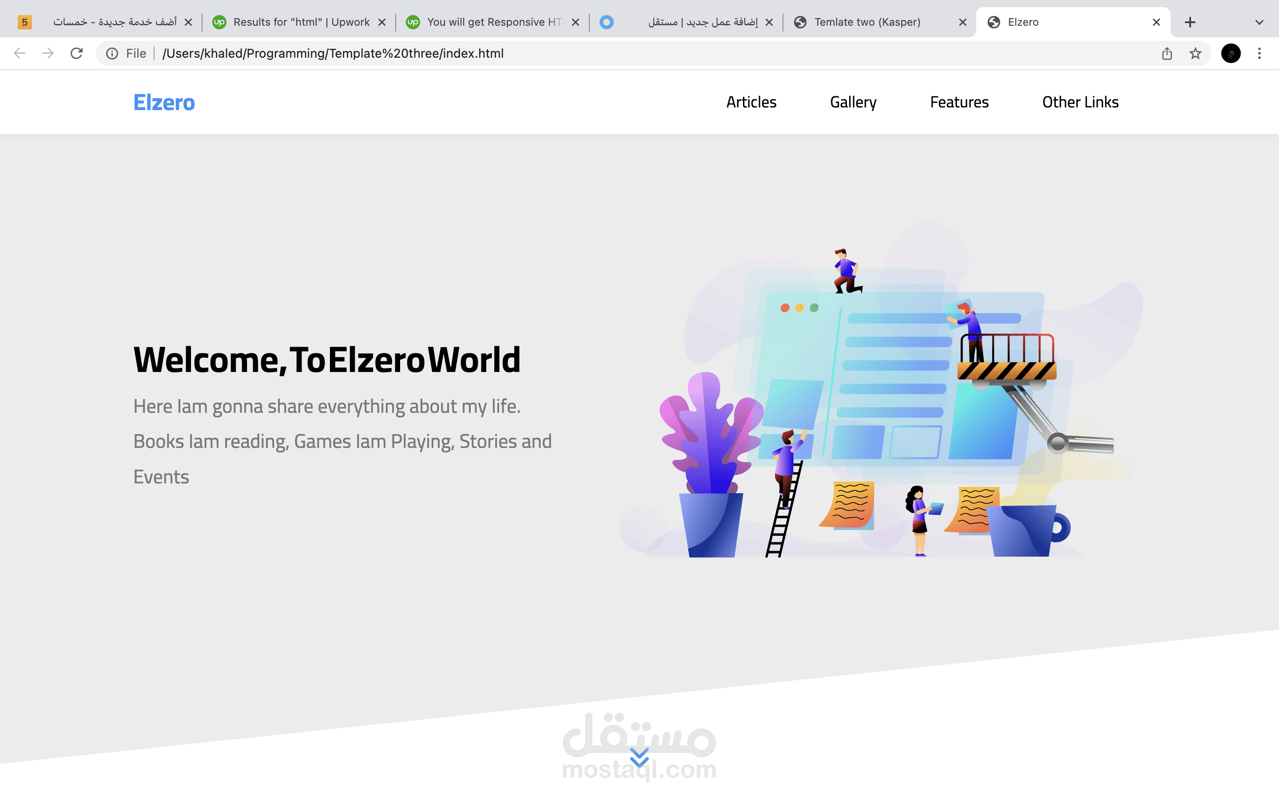
Task: Switch to the Temlate two (Kasper) tab
Action: pyautogui.click(x=867, y=22)
